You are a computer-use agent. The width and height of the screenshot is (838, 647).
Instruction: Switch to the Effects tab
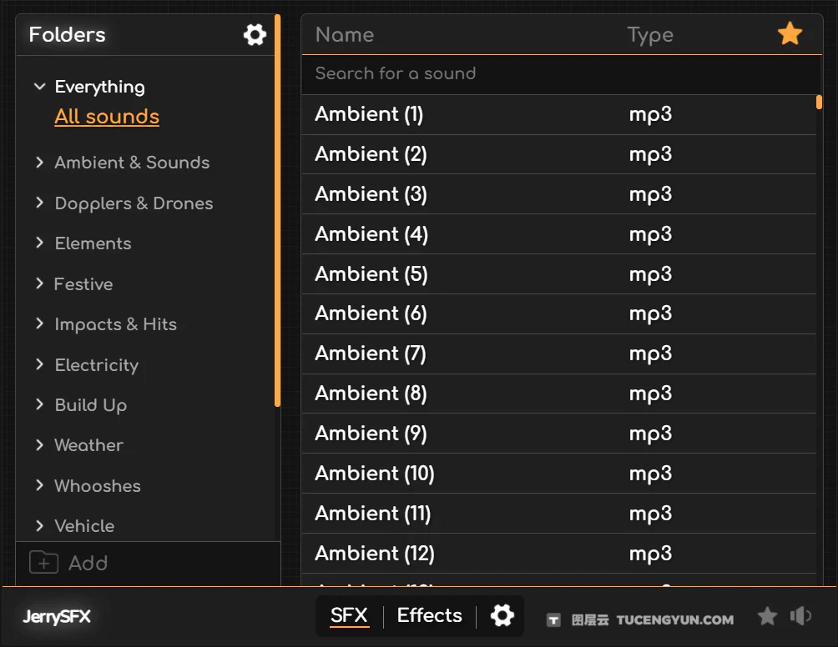coord(430,615)
